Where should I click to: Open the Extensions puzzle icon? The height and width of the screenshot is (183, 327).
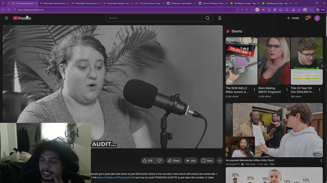[287, 10]
